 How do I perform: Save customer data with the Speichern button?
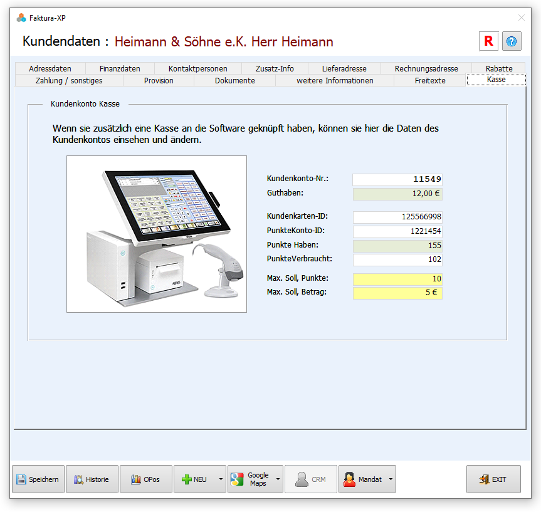pos(38,479)
